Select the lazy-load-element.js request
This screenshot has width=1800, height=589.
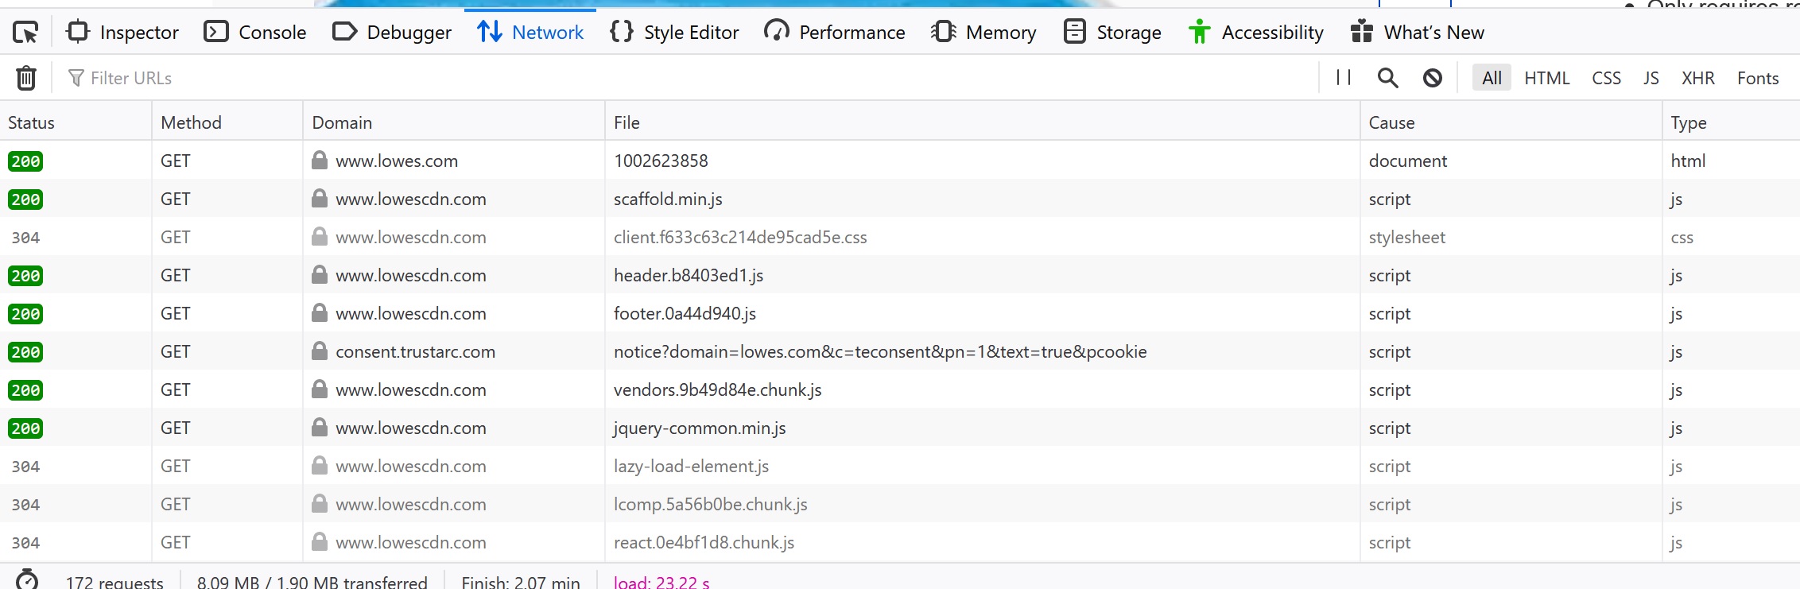900,466
